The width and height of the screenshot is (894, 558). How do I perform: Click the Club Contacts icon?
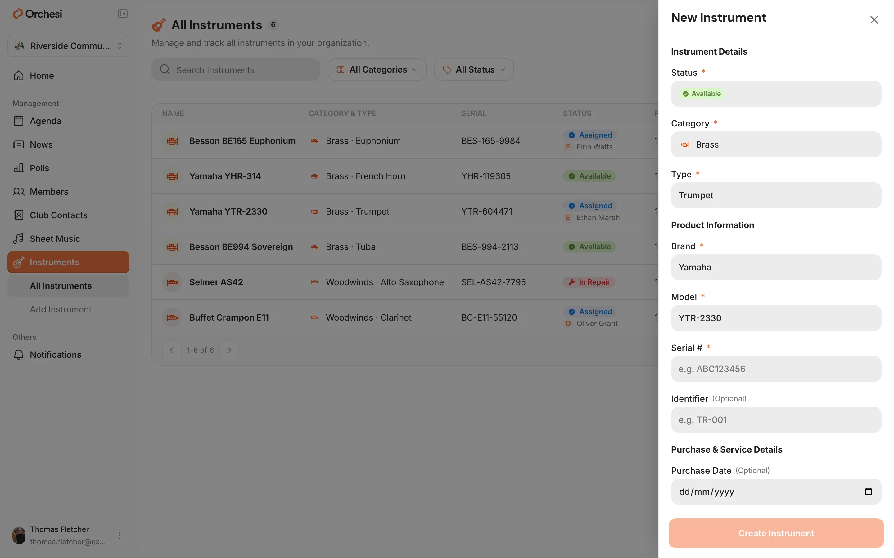(19, 215)
